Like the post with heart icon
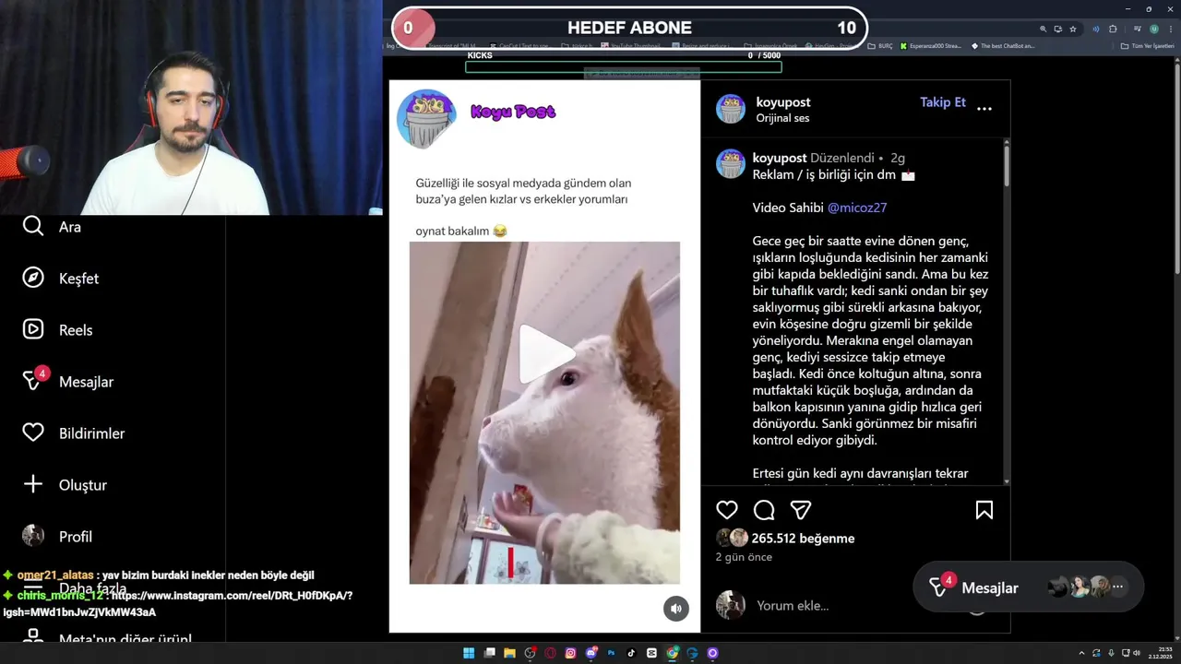This screenshot has height=664, width=1181. (727, 510)
